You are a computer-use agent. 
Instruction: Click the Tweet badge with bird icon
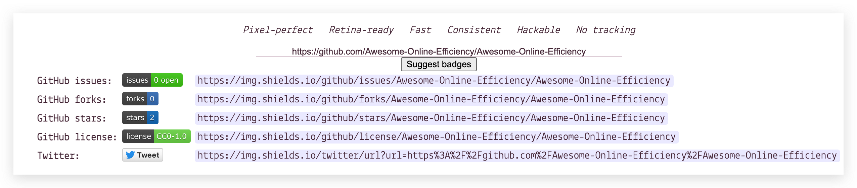[142, 155]
